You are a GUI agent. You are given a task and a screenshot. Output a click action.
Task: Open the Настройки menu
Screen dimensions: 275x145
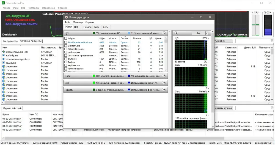pyautogui.click(x=34, y=8)
